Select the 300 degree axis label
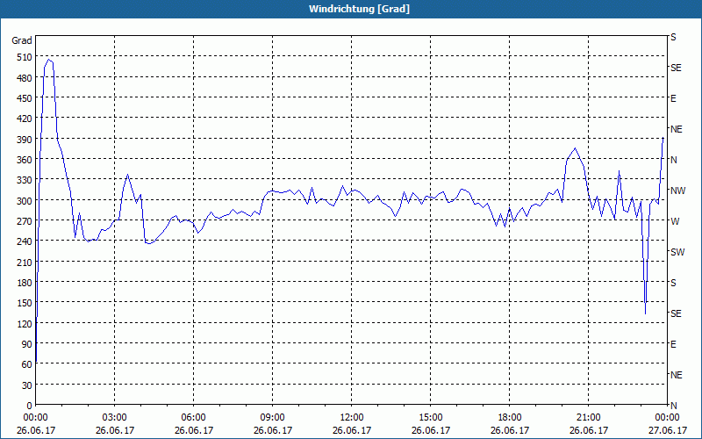Screen dimensions: 702x439 pyautogui.click(x=25, y=201)
